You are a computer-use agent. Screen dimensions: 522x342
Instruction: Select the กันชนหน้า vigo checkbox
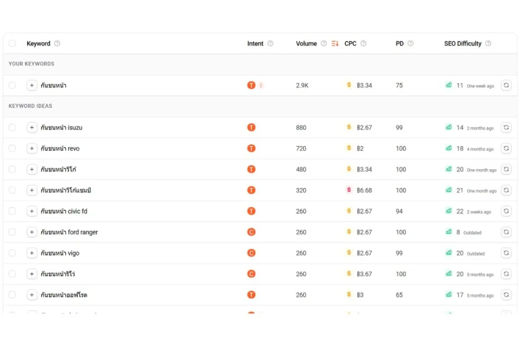[12, 253]
